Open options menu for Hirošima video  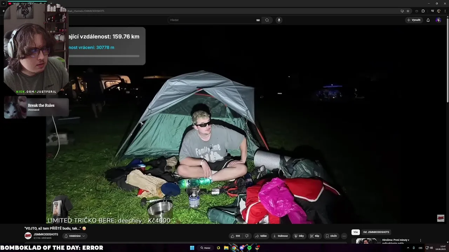pos(421,240)
